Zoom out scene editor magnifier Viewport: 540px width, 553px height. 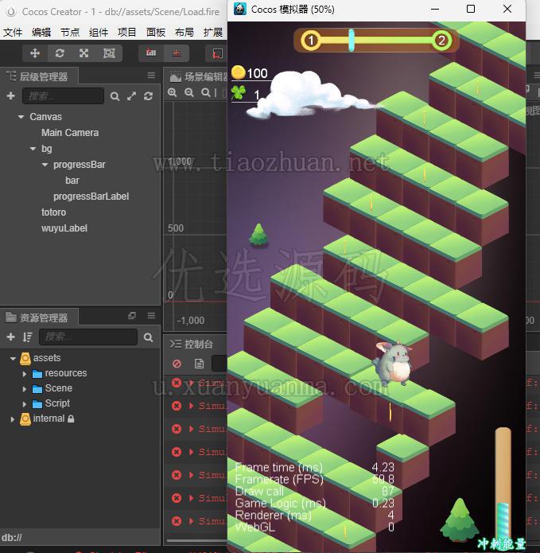(189, 93)
